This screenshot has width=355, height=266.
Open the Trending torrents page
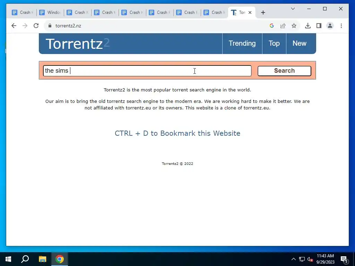[x=242, y=43]
